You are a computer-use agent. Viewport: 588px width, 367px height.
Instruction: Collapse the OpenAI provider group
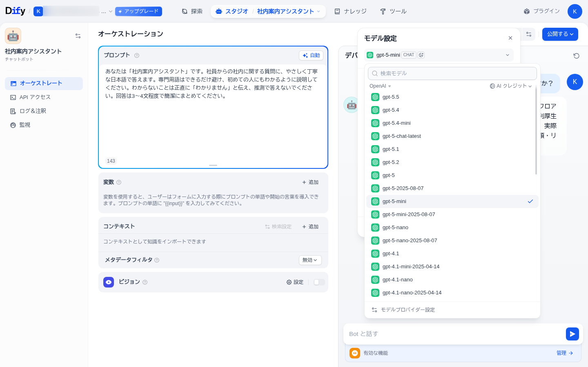[x=380, y=86]
